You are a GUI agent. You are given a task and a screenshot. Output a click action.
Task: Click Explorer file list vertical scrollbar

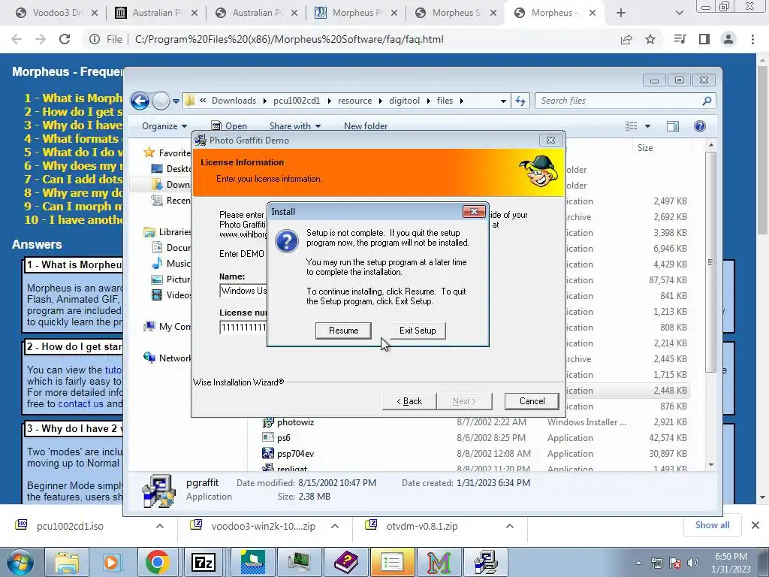pyautogui.click(x=710, y=261)
